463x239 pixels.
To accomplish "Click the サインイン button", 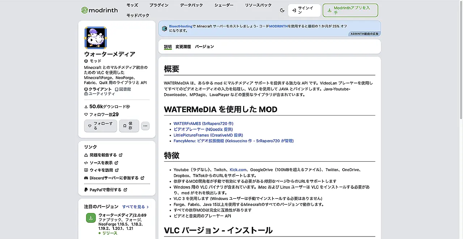I will [304, 10].
